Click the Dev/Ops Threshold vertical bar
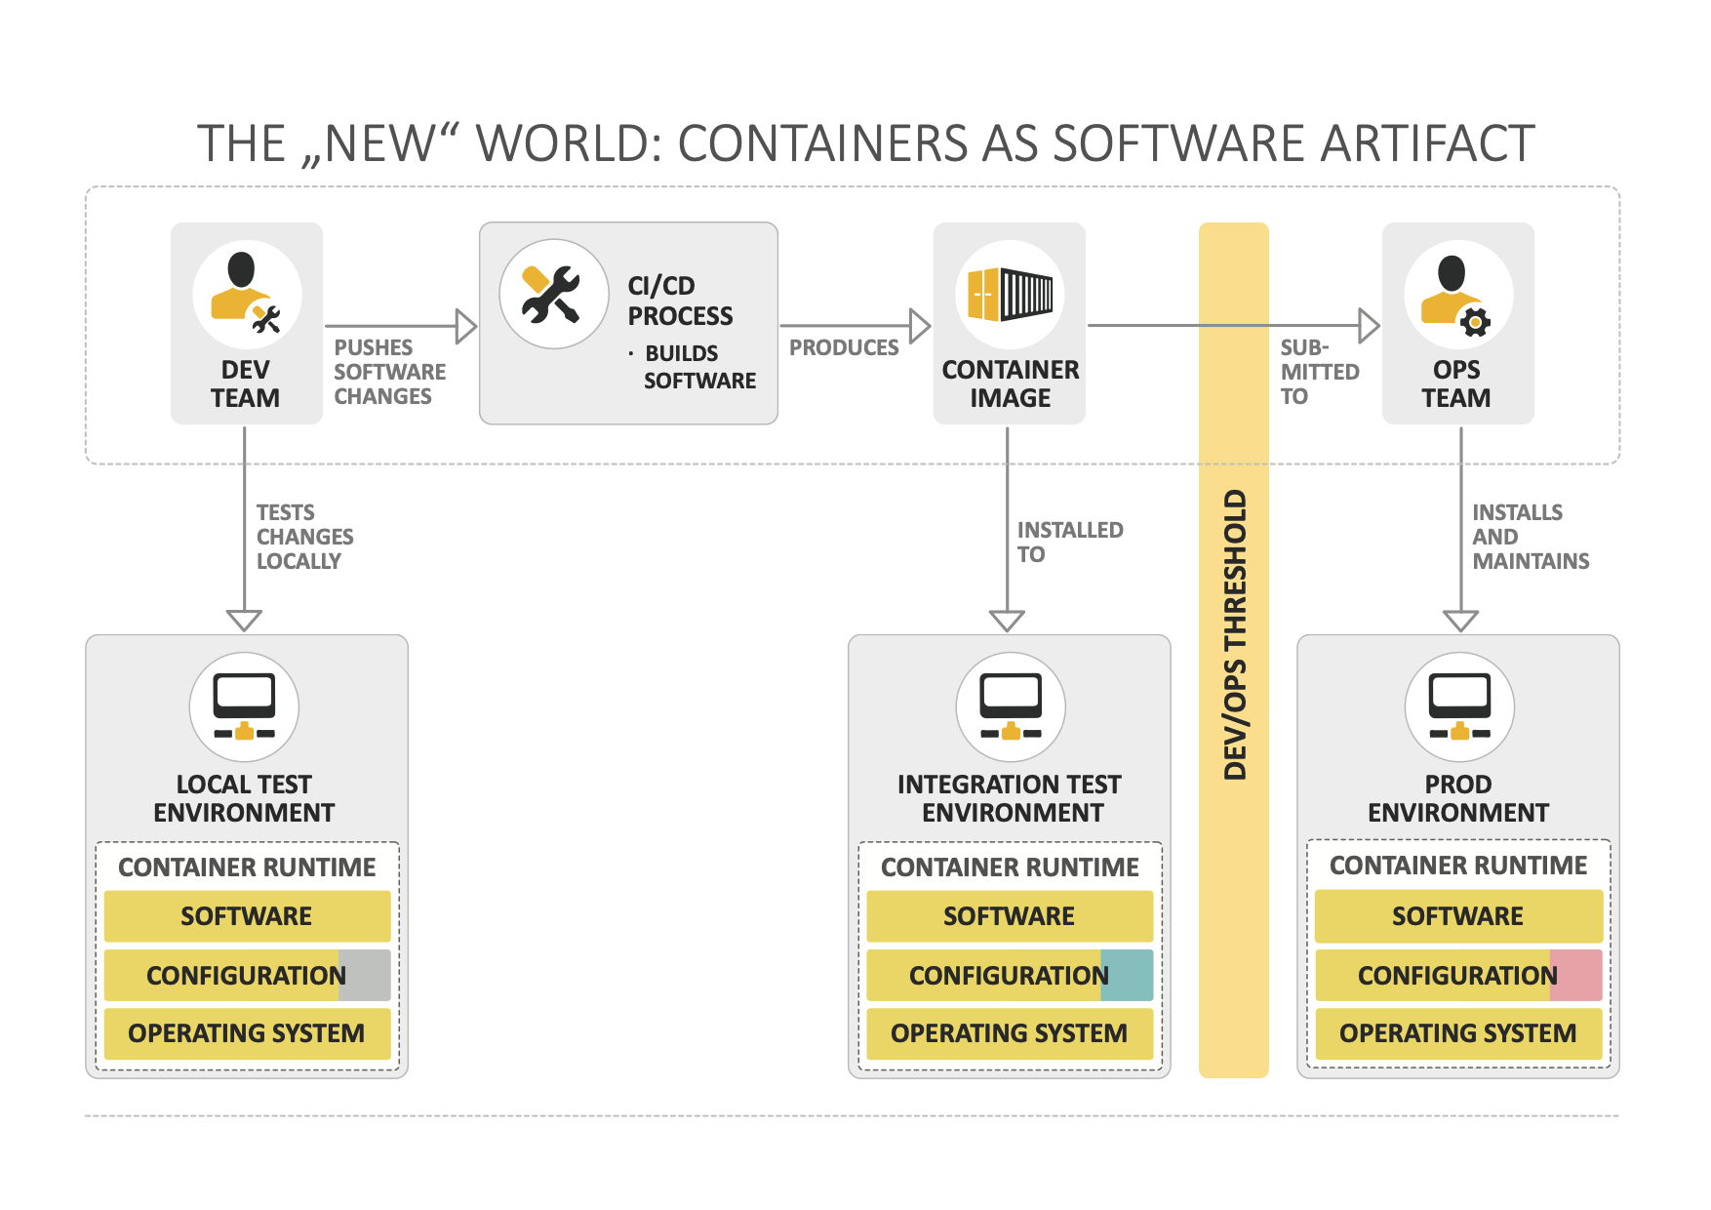 1234,649
